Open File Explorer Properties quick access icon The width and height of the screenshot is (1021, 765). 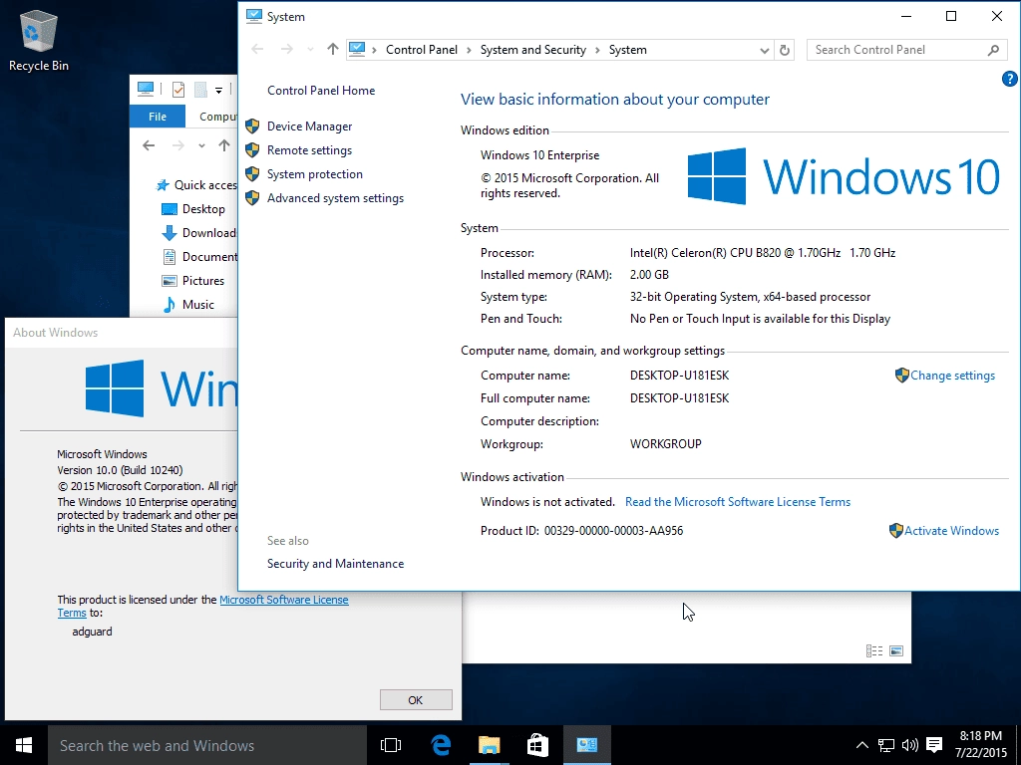(x=177, y=89)
